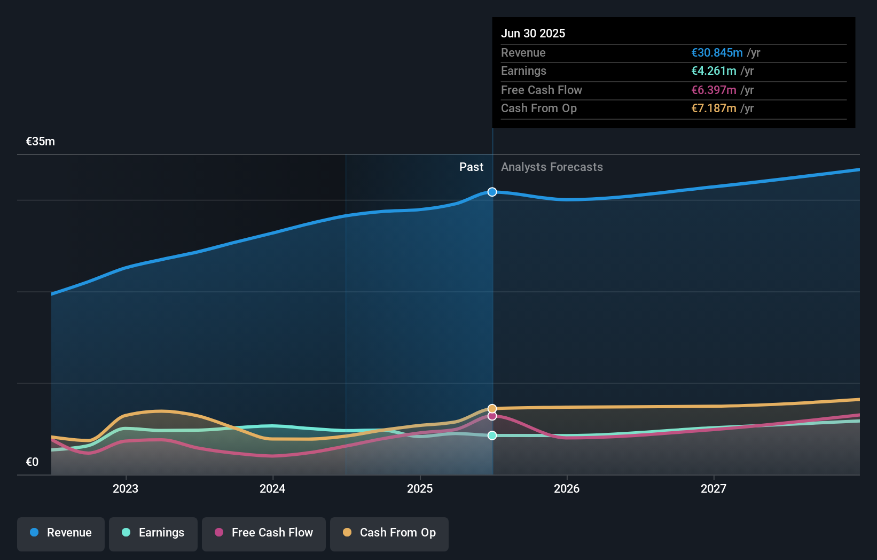
Task: Switch to the Past section of the chart
Action: [x=471, y=167]
